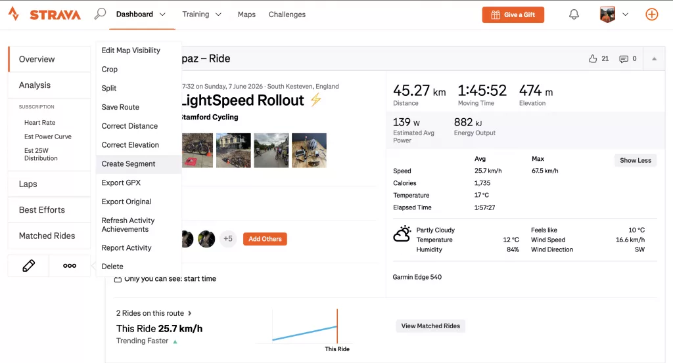
Task: Click the profile avatar picture
Action: coord(607,14)
